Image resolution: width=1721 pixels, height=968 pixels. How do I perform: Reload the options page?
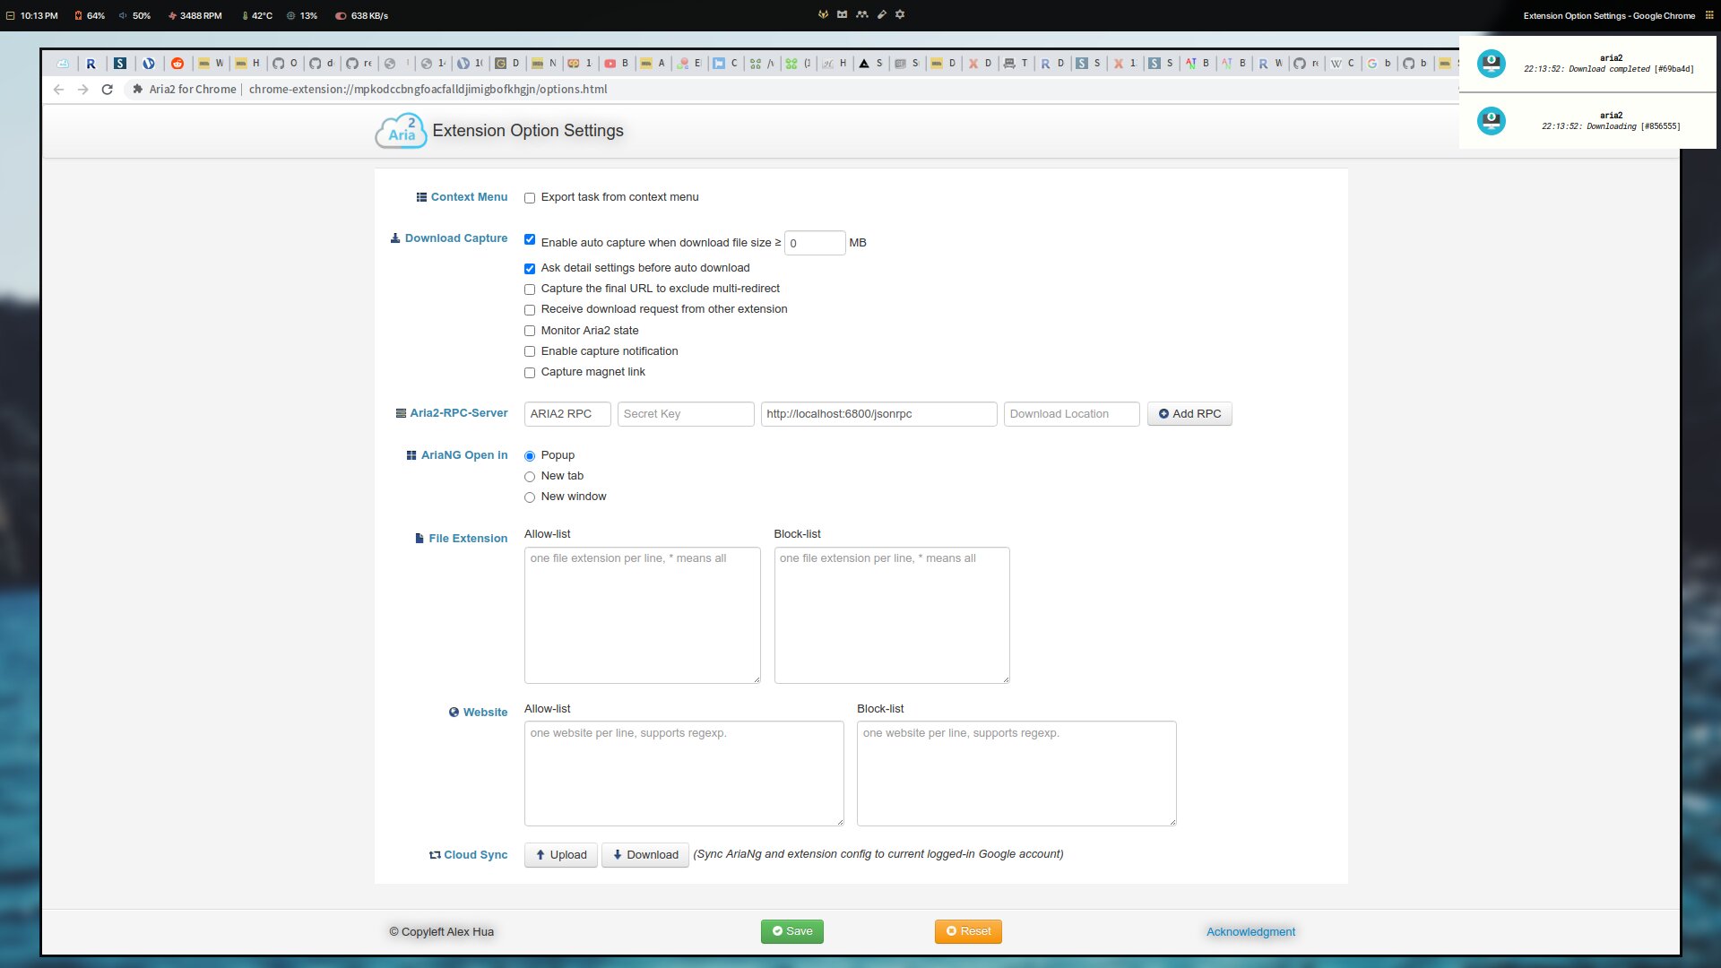tap(108, 90)
